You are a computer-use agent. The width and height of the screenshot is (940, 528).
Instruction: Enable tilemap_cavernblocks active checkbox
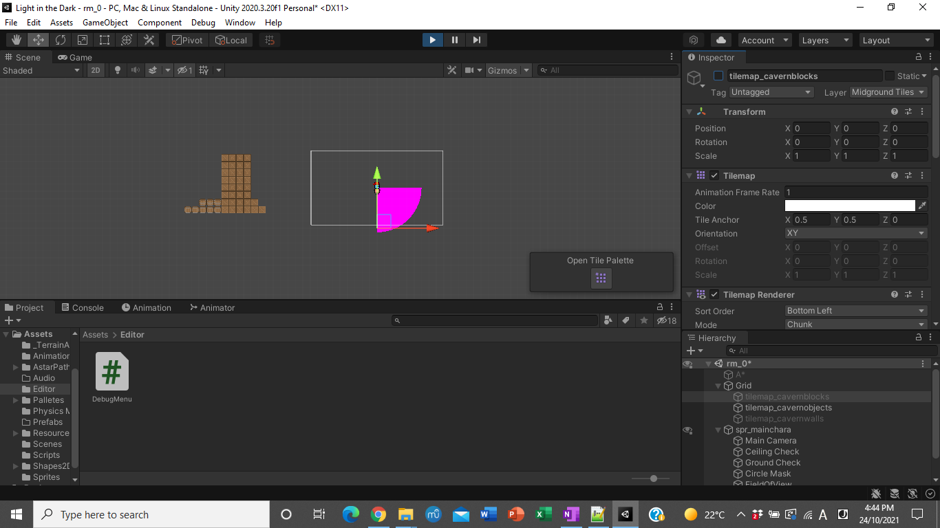(x=718, y=76)
